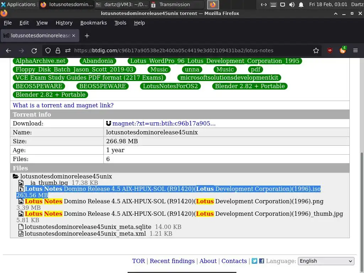Open the Edit menu
The height and width of the screenshot is (273, 364).
point(24,23)
